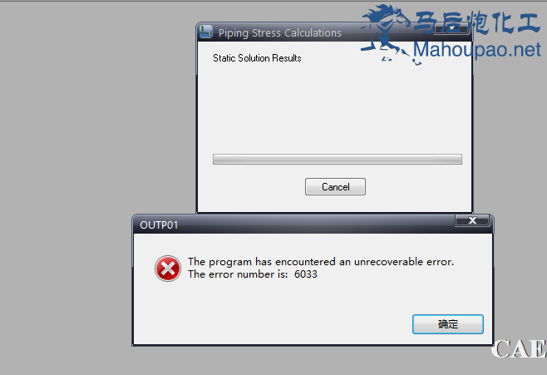Select the error number 6033
Screen dimensions: 547x375
(x=306, y=274)
